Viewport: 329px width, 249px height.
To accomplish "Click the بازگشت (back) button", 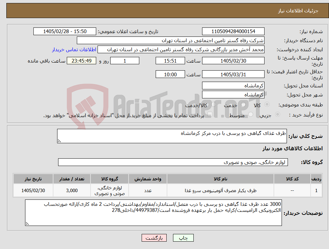I will 154,238.
